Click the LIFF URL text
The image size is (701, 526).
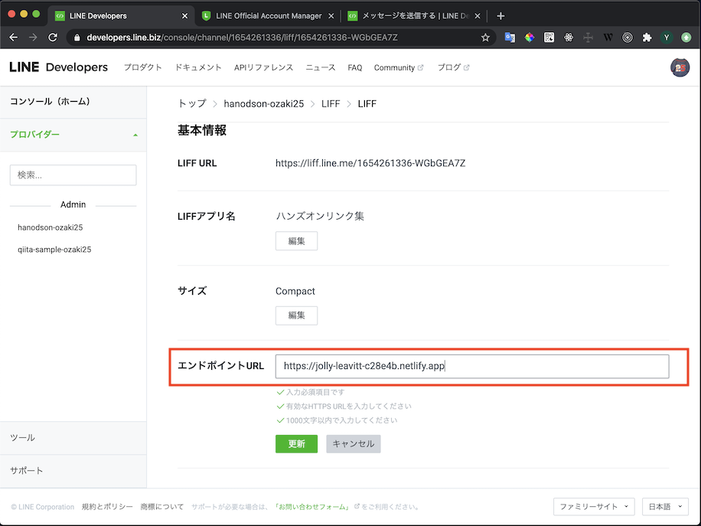coord(370,163)
